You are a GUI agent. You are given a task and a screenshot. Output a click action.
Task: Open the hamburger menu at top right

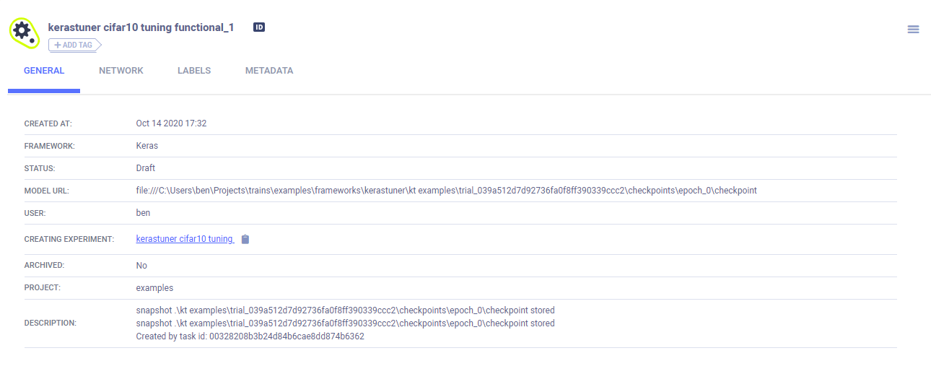913,30
